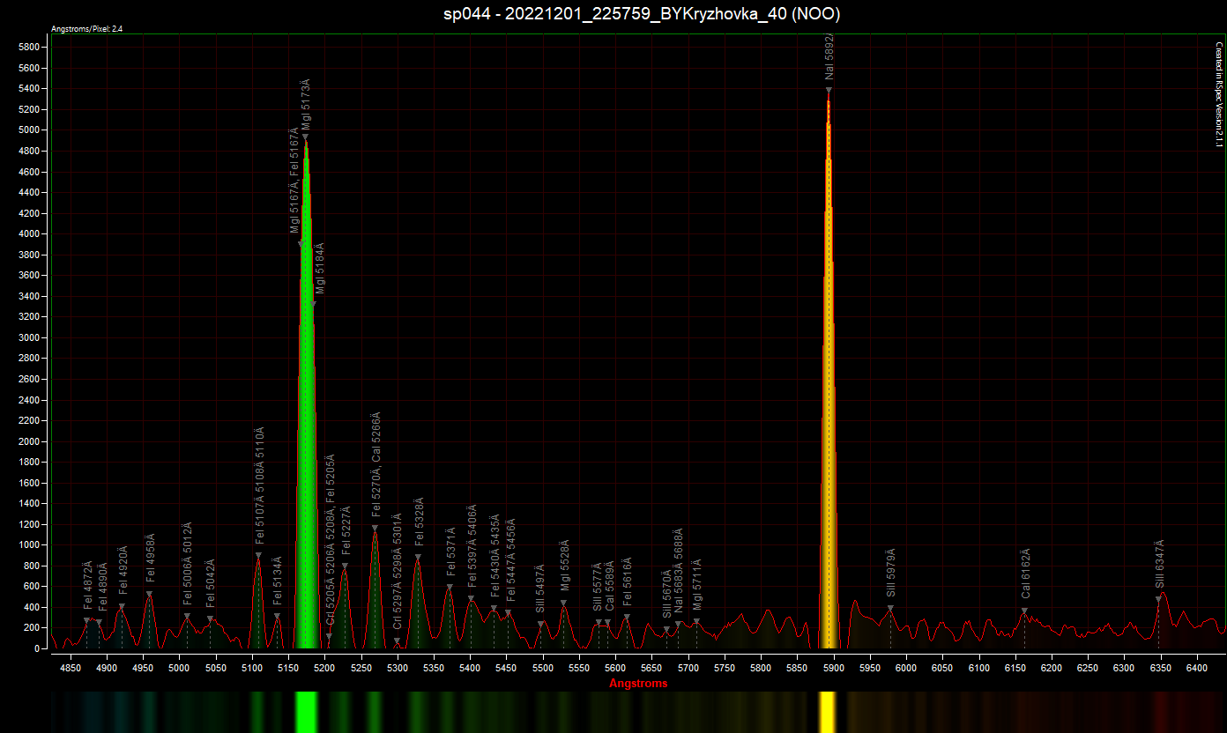Viewport: 1227px width, 733px height.
Task: Click the MgI 5184Å line label
Action: pos(320,268)
